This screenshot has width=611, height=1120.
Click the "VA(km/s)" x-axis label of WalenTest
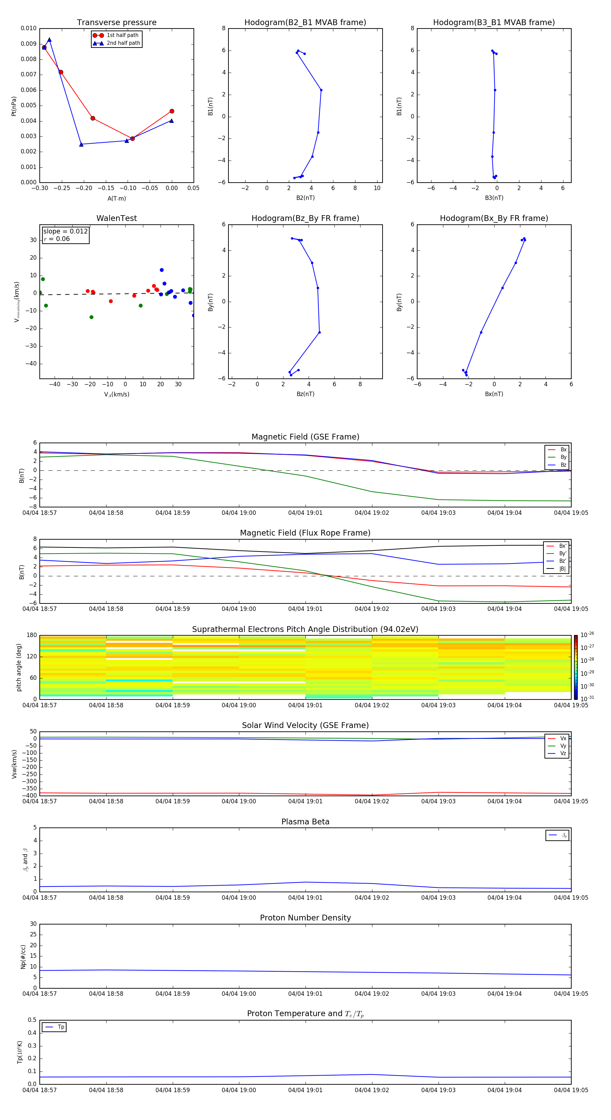click(116, 394)
